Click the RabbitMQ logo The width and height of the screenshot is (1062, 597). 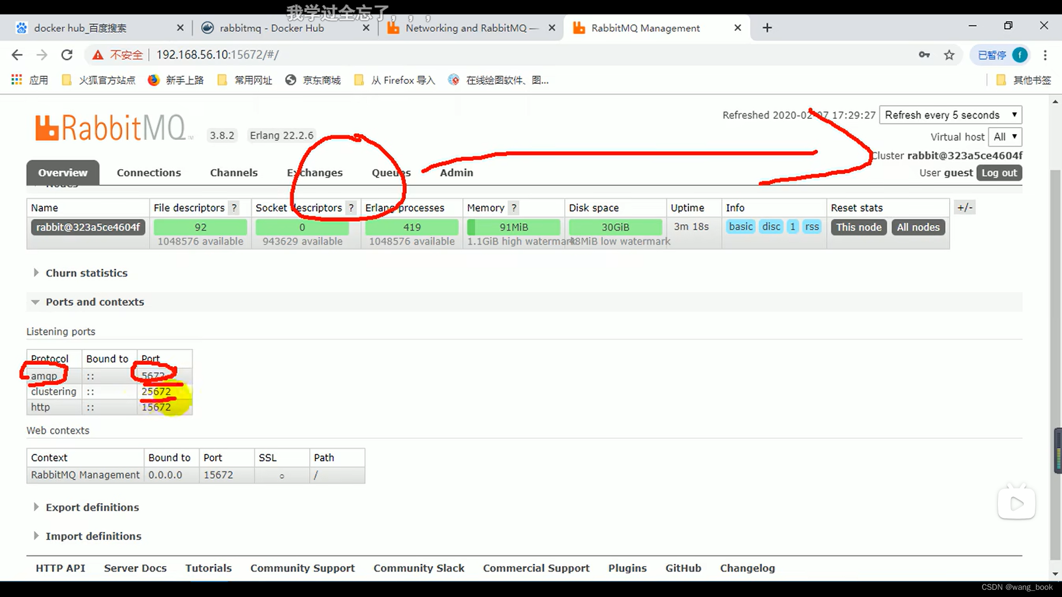113,128
